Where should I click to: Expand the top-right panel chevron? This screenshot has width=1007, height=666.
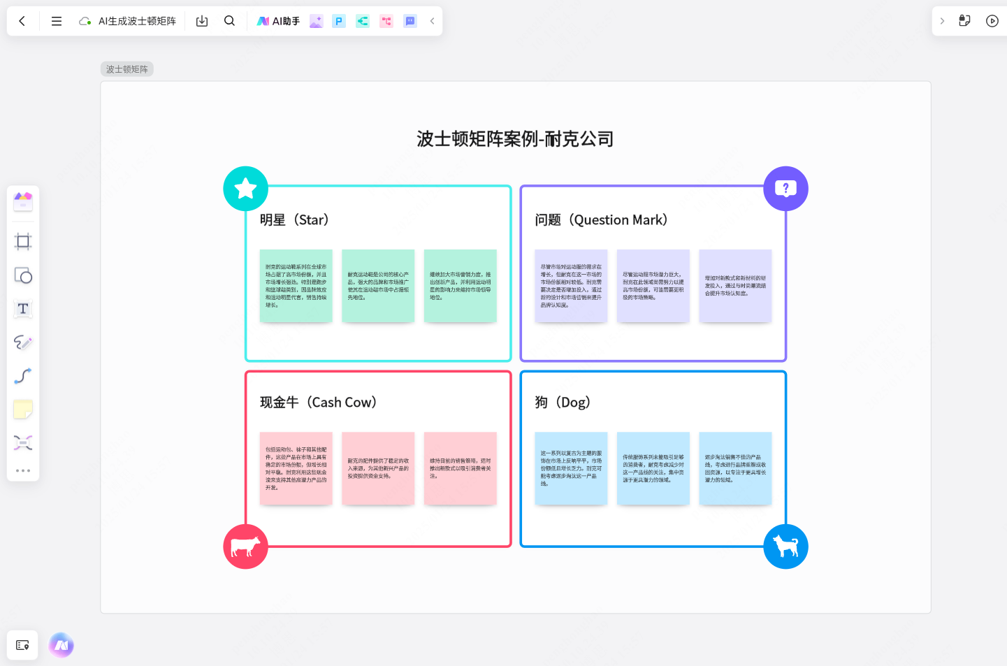pos(942,21)
